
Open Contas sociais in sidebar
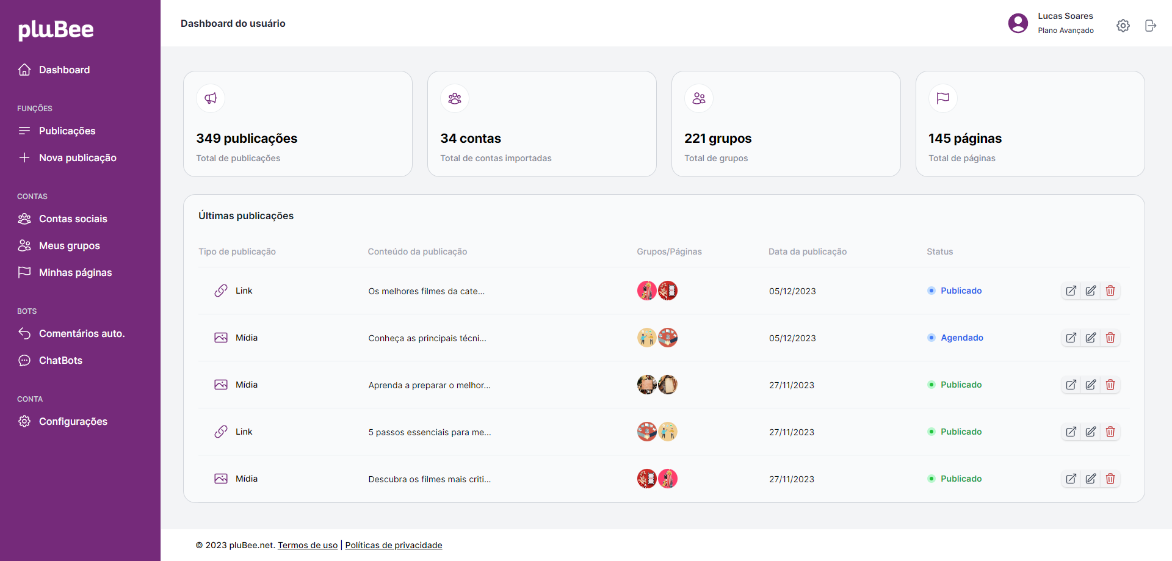point(62,219)
